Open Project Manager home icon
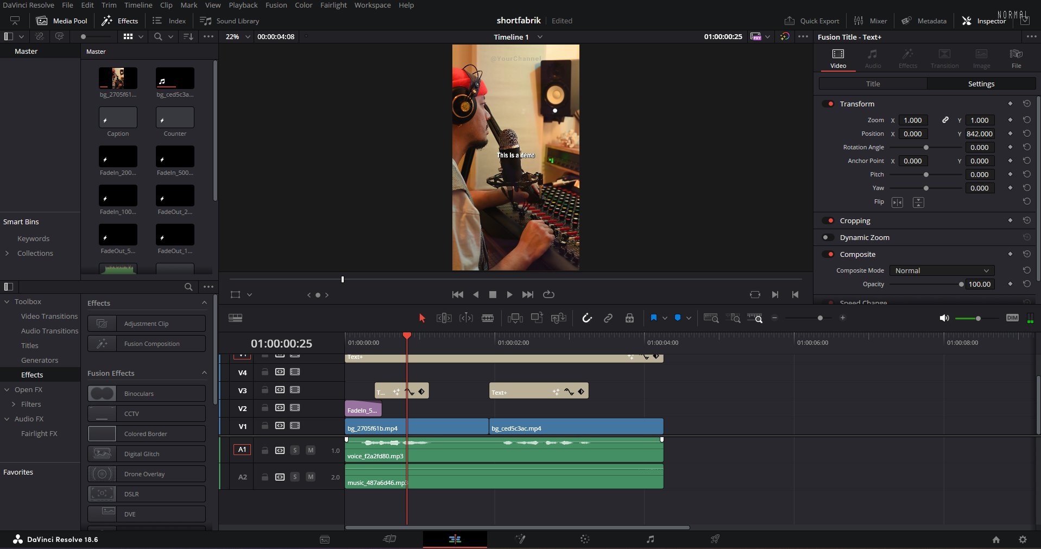The image size is (1041, 549). [996, 539]
